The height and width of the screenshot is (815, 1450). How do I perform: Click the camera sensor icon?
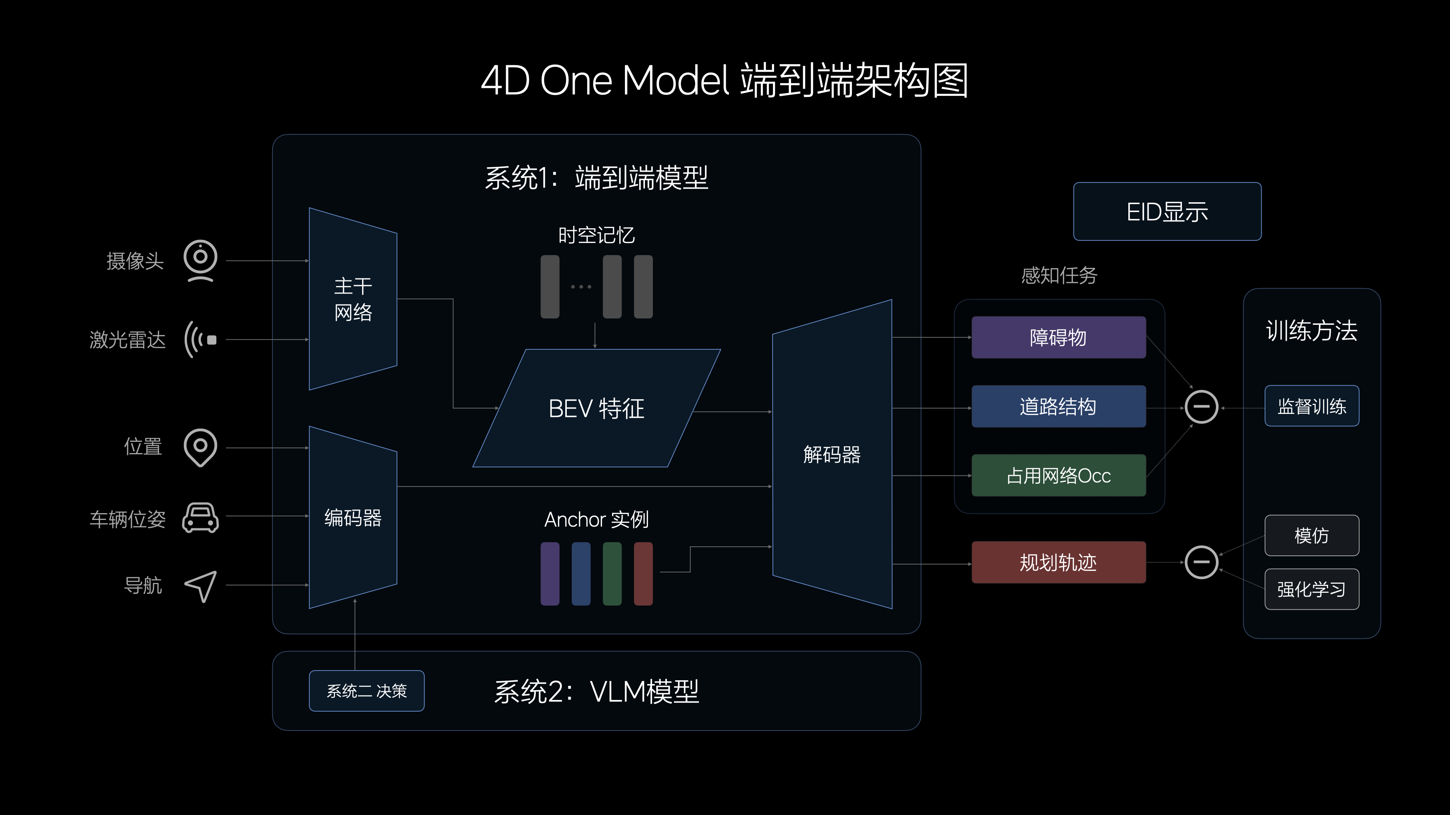click(x=201, y=260)
